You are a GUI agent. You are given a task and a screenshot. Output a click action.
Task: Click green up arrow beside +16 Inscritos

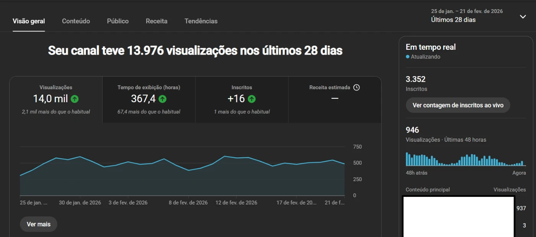[252, 99]
